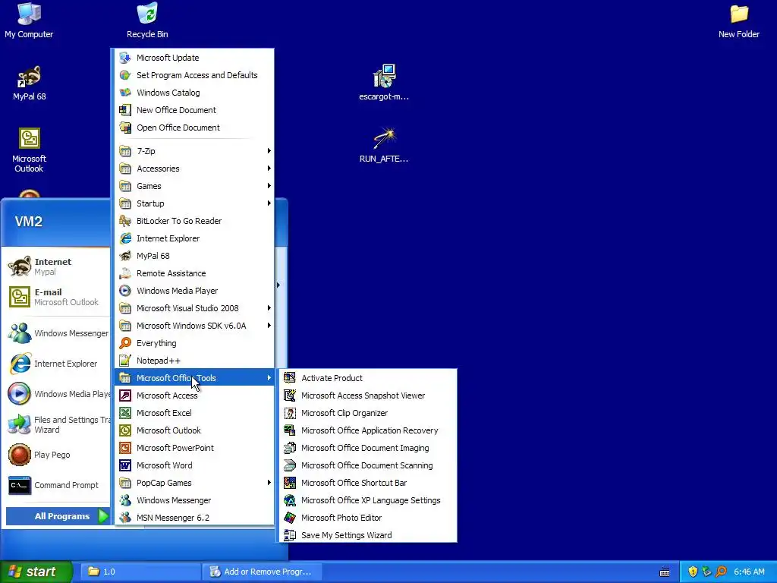Click the security shield tray icon
This screenshot has height=583, width=777.
coord(693,572)
